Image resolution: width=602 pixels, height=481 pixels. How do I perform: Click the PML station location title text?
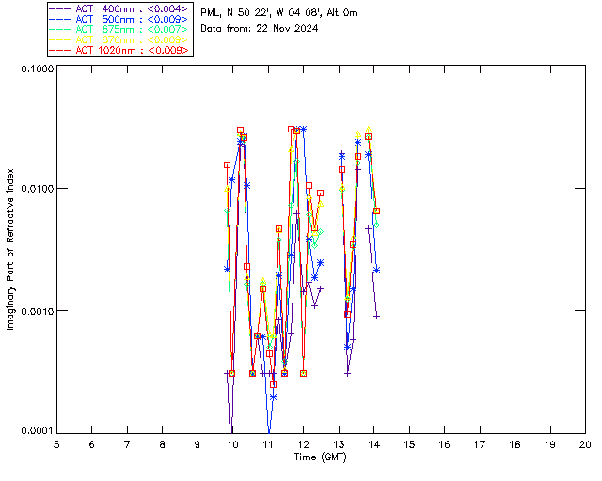279,13
